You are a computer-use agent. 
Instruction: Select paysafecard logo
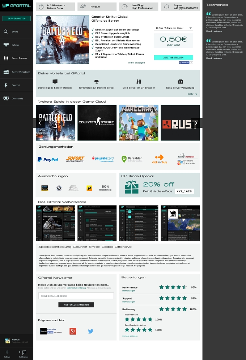click(x=103, y=159)
